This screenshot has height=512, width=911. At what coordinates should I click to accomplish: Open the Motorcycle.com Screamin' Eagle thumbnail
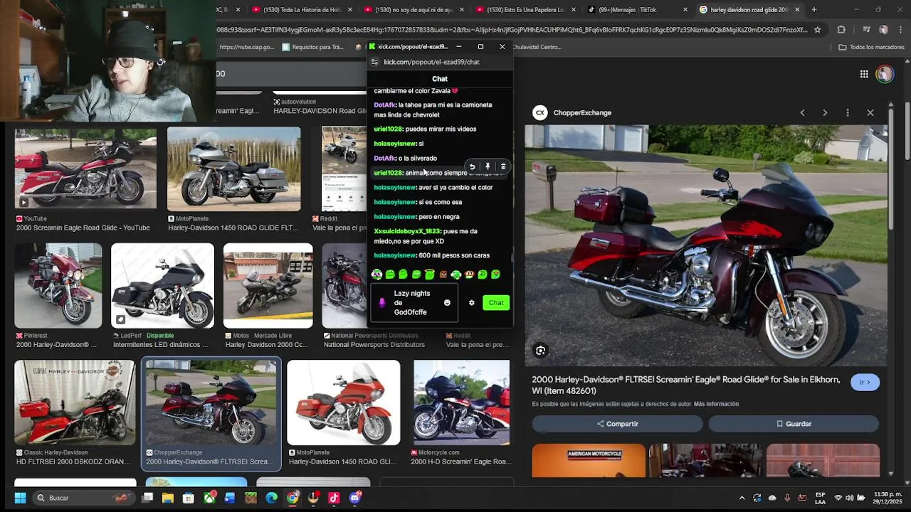pyautogui.click(x=461, y=402)
